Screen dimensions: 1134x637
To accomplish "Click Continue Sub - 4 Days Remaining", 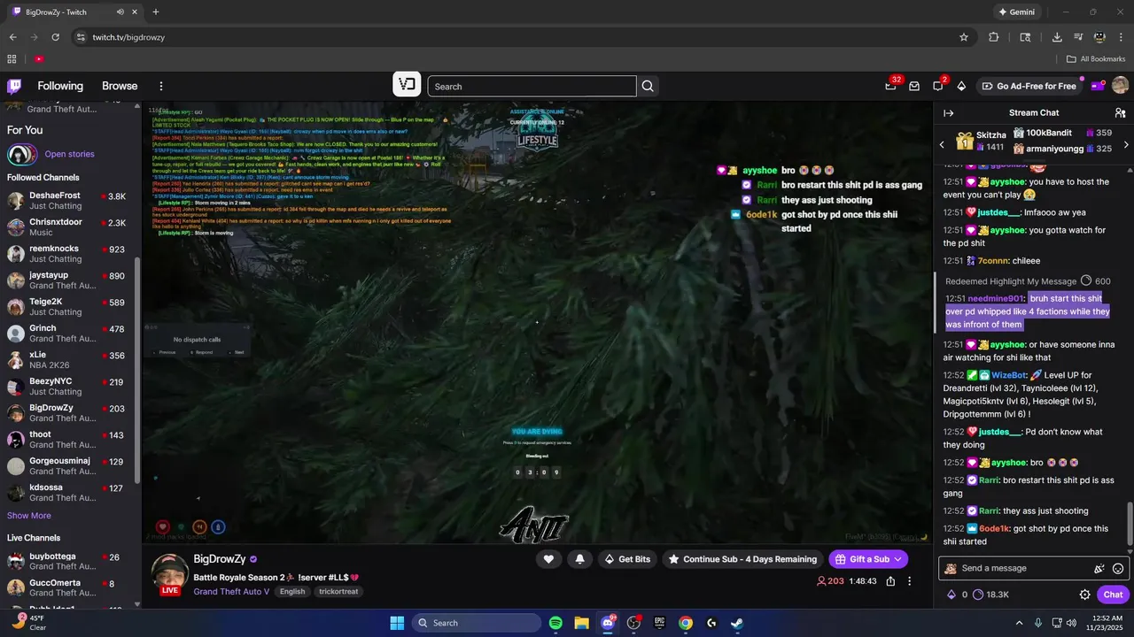I will pos(742,559).
